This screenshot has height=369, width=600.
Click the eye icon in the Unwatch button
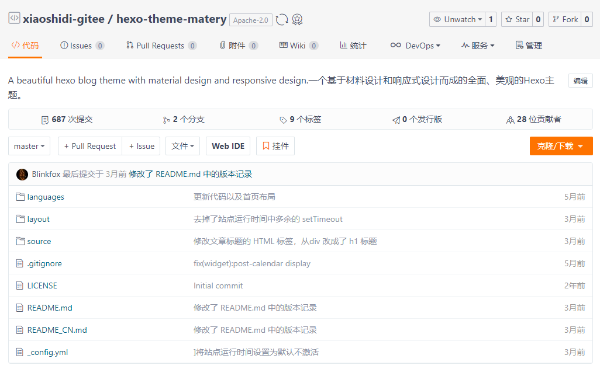[x=437, y=19]
